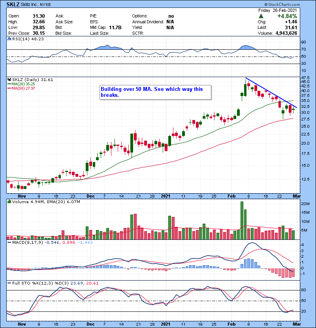Screen dimensions: 316x328
Task: Click the Mar label on bottom date axis
Action: point(297,324)
